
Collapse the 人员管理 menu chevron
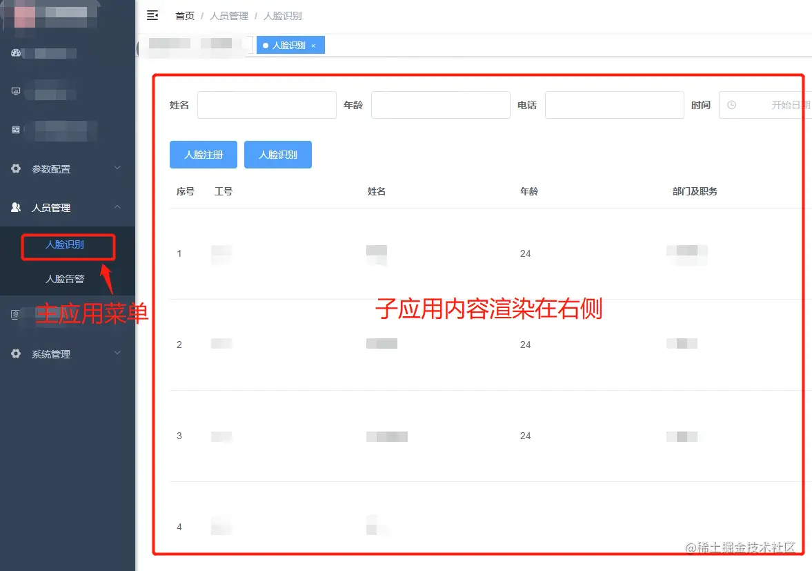tap(117, 206)
